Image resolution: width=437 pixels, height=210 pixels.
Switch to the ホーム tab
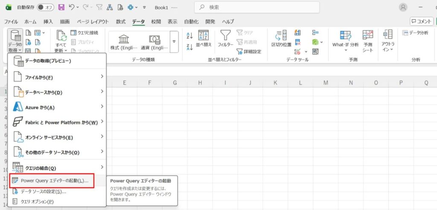(x=30, y=21)
